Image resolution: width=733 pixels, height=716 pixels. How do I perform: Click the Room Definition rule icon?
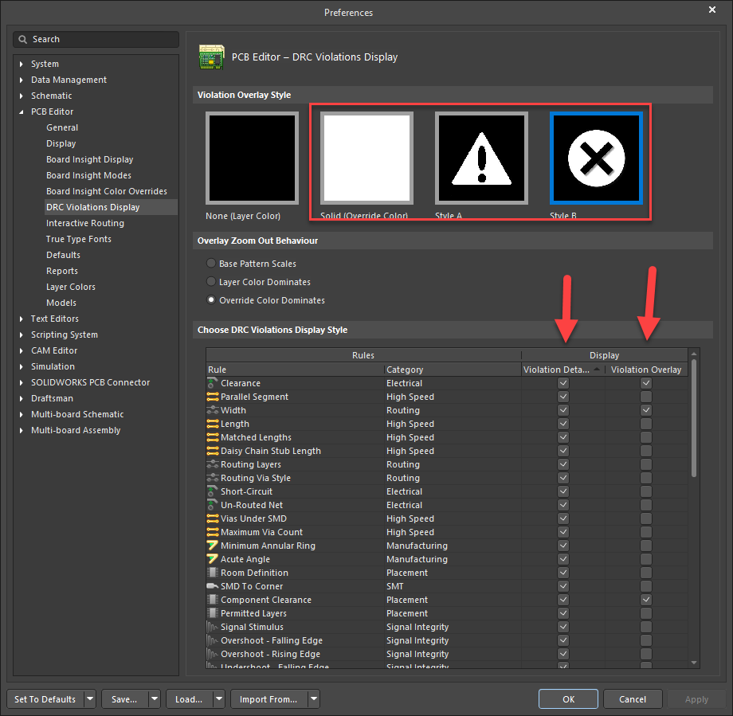[213, 573]
